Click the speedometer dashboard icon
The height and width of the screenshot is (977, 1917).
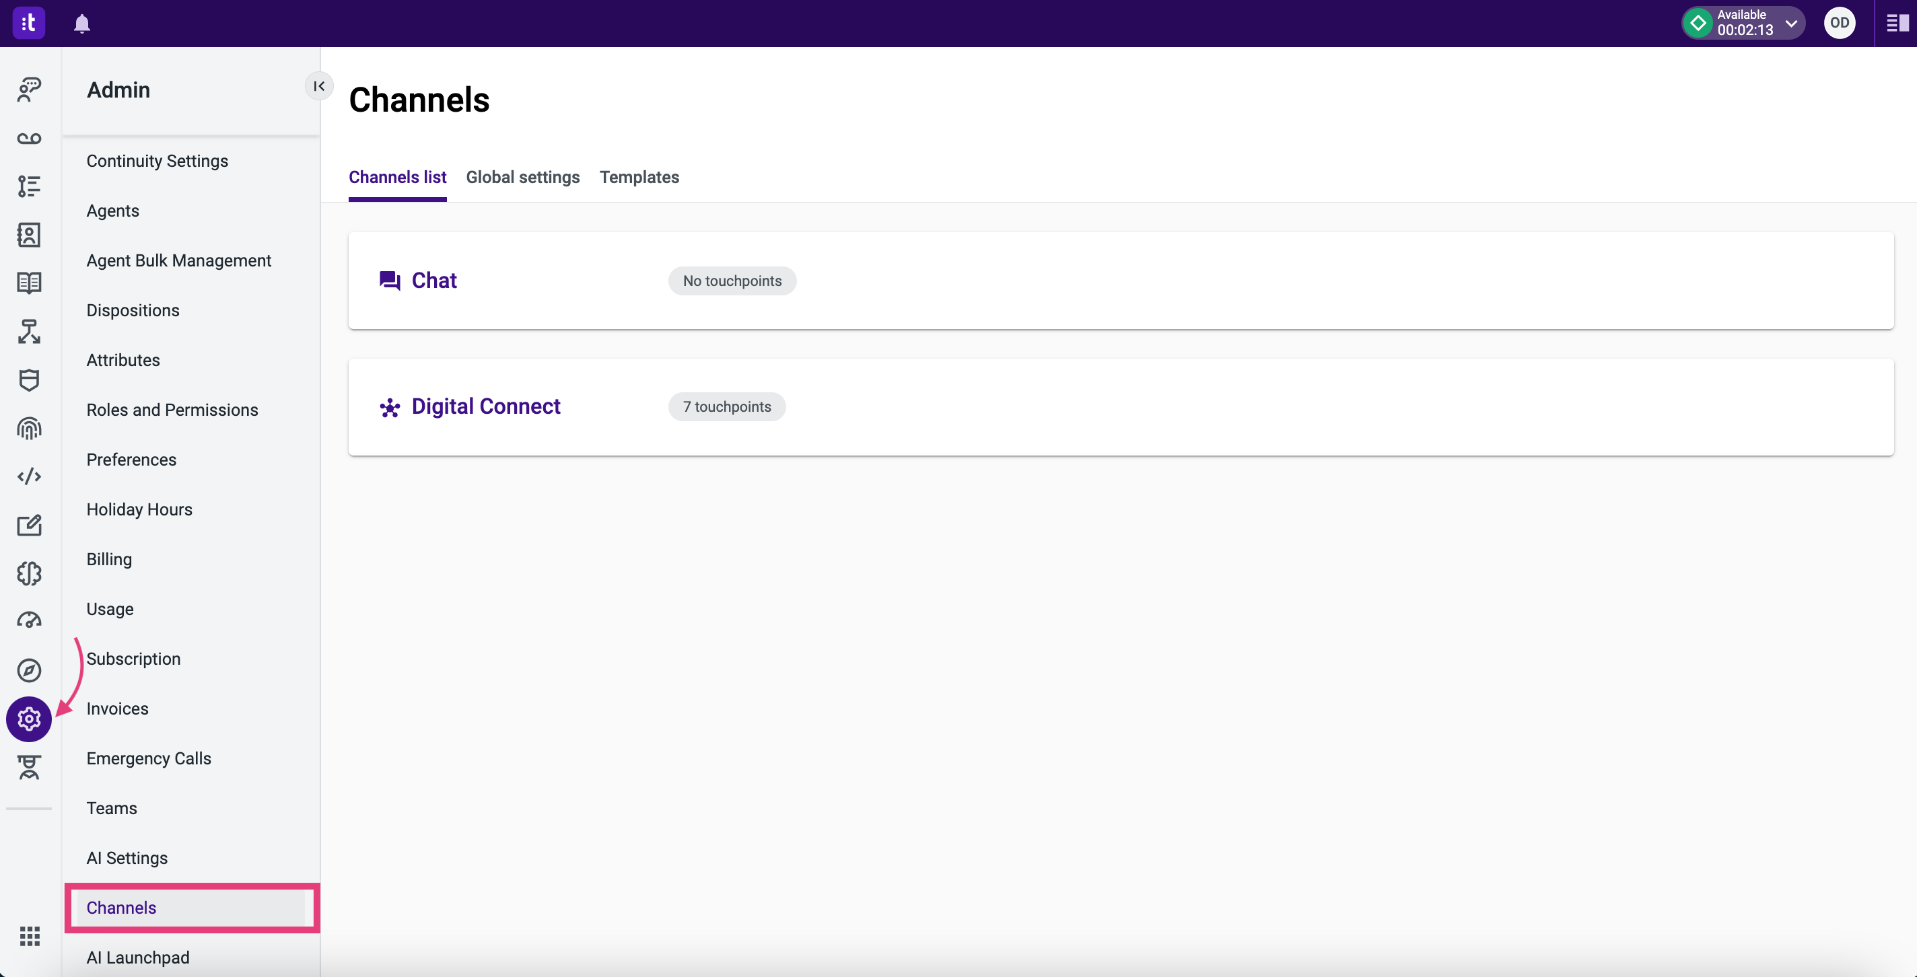point(29,620)
